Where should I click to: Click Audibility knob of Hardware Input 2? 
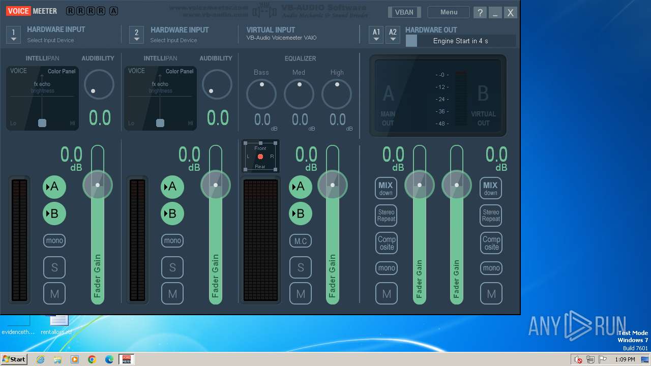217,84
